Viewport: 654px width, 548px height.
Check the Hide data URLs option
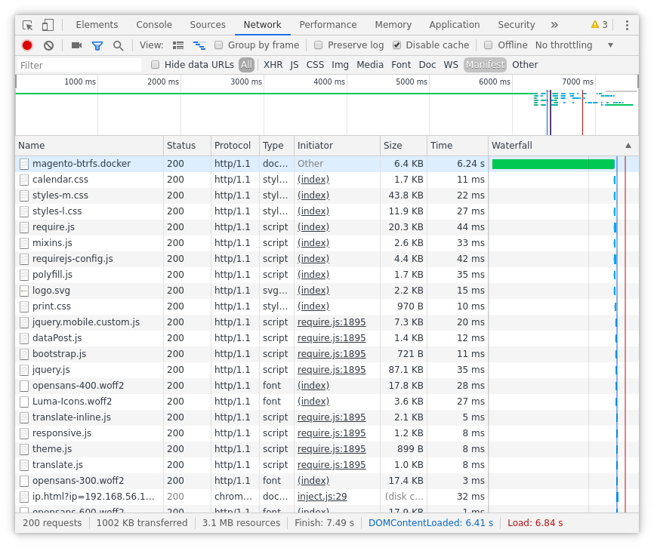156,65
